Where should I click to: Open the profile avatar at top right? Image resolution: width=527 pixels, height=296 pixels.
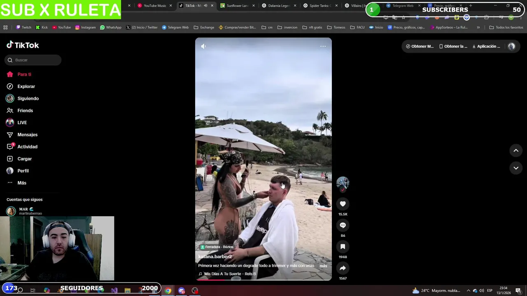tap(511, 46)
